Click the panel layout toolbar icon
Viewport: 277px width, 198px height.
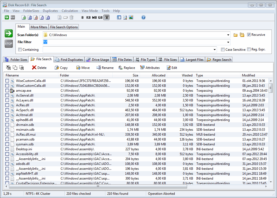click(x=119, y=17)
